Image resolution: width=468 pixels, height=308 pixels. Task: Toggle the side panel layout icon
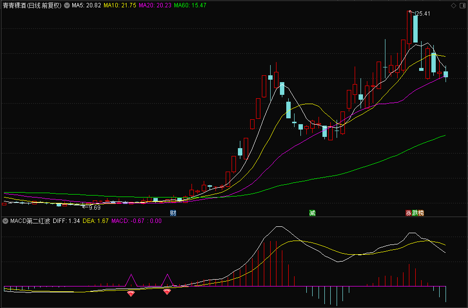[x=463, y=6]
